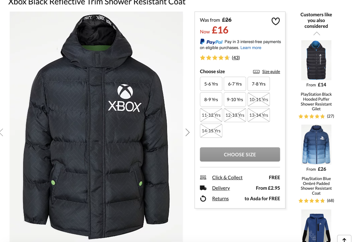Viewport: 355px width, 242px height.
Task: Open the star rating reviews (43)
Action: pyautogui.click(x=219, y=58)
